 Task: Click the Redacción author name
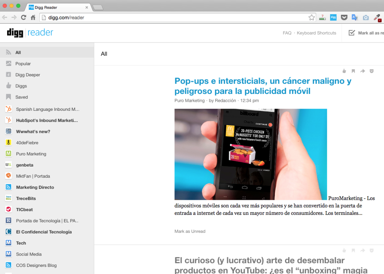pyautogui.click(x=225, y=100)
